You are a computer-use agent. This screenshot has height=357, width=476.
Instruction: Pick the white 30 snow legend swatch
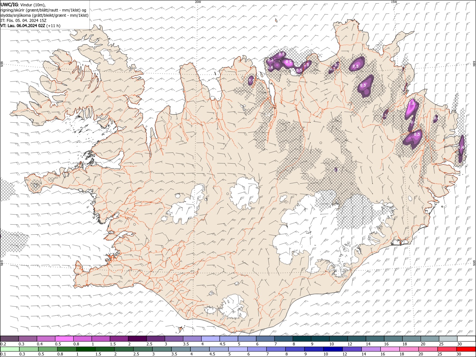click(x=466, y=339)
